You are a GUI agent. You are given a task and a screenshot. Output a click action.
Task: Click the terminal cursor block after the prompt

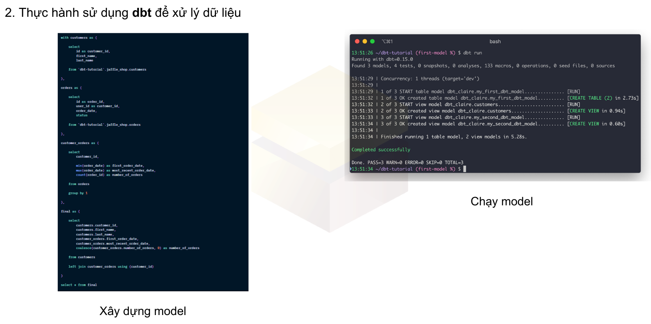tap(465, 169)
